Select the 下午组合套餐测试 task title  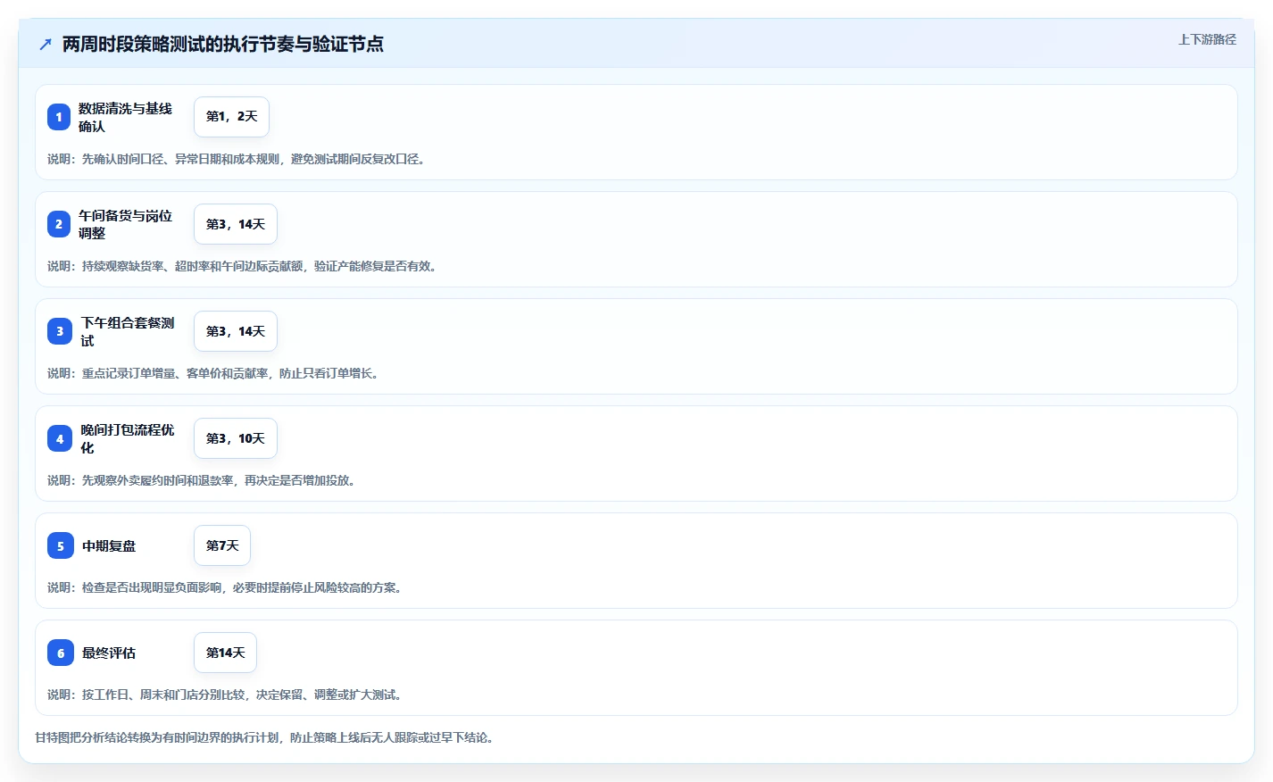tap(128, 331)
